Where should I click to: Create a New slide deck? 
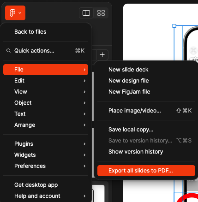(146, 70)
